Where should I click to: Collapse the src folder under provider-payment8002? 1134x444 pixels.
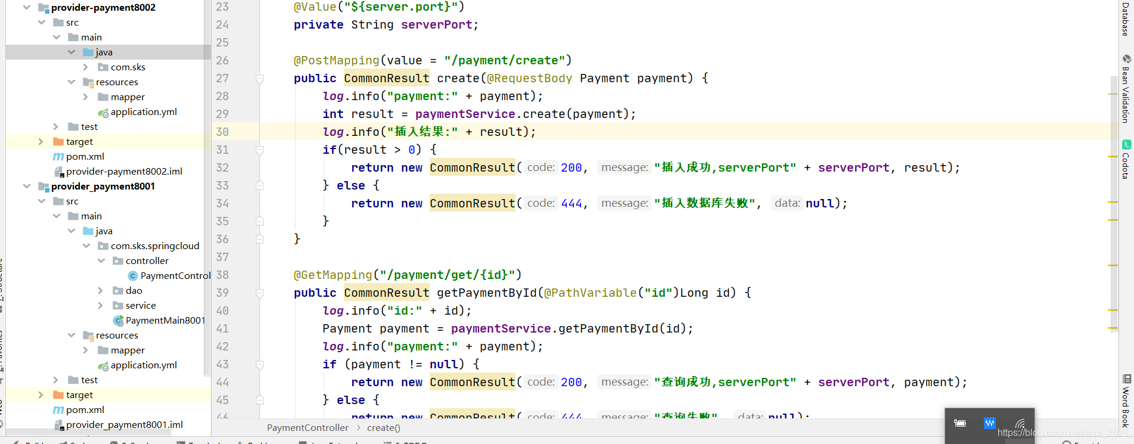click(x=42, y=23)
